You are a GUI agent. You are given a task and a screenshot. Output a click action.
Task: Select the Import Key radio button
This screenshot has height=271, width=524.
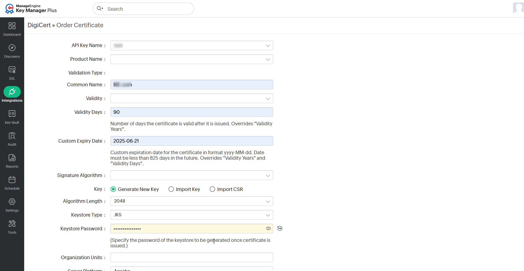point(171,189)
